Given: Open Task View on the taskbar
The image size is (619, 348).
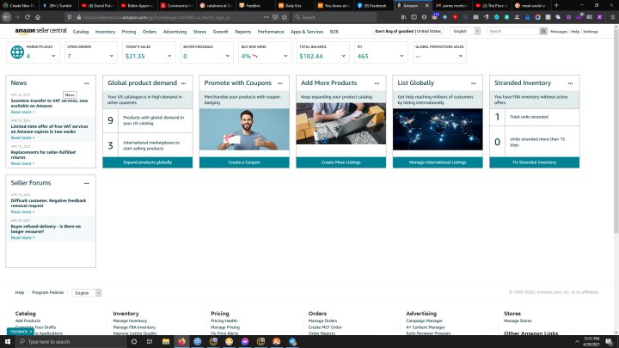Looking at the screenshot, I should coord(150,341).
